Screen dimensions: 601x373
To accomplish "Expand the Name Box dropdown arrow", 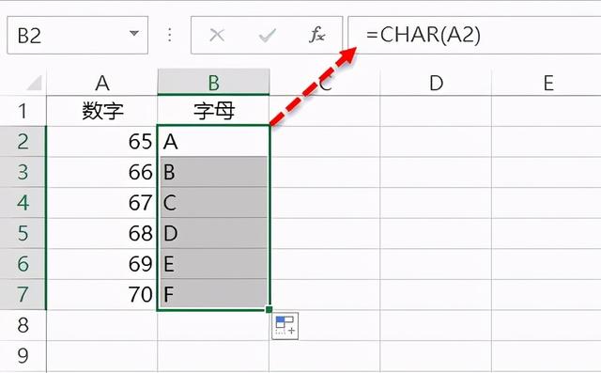I will 134,34.
